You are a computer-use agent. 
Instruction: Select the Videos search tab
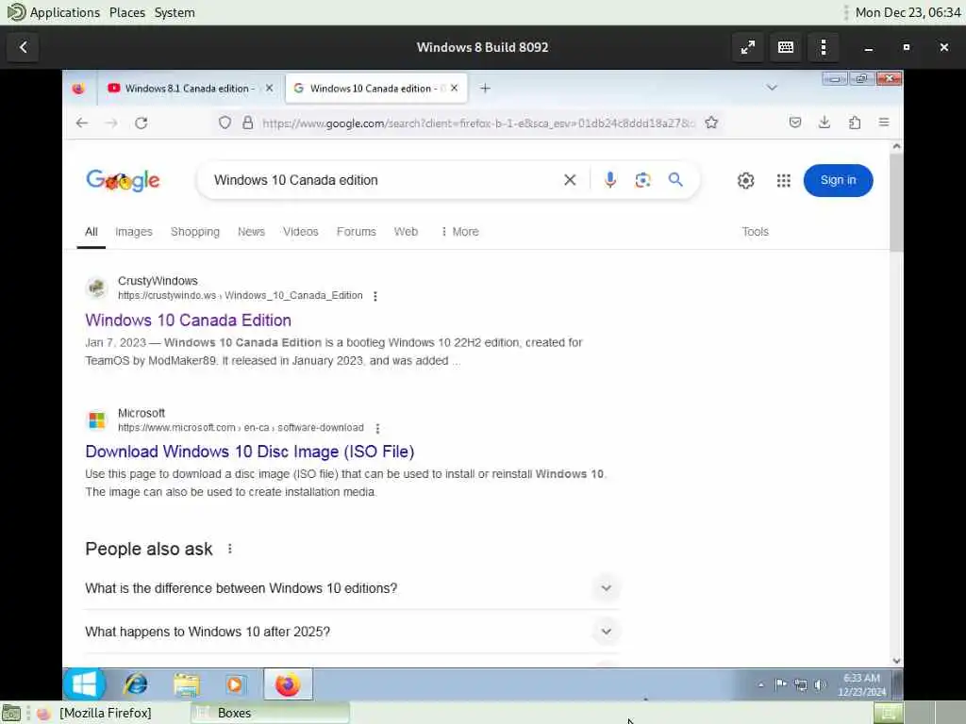301,232
